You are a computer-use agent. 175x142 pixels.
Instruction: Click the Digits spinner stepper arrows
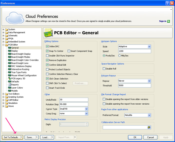pyautogui.click(x=86, y=124)
